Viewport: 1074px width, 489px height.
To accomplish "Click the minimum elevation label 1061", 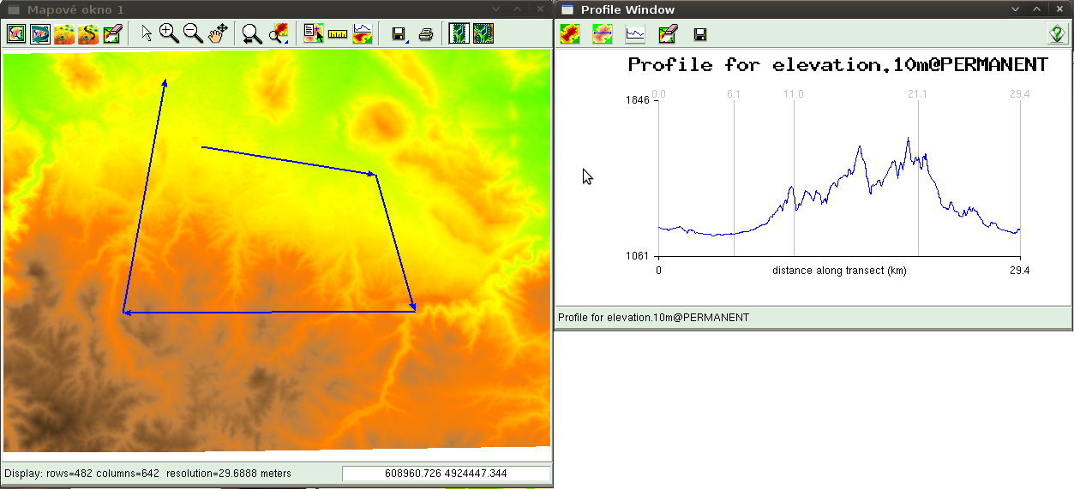I will (x=638, y=256).
